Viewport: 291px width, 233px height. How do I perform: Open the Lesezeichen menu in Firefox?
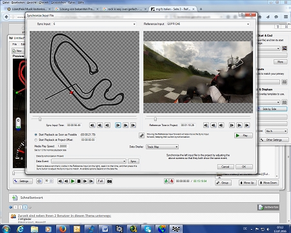point(58,3)
